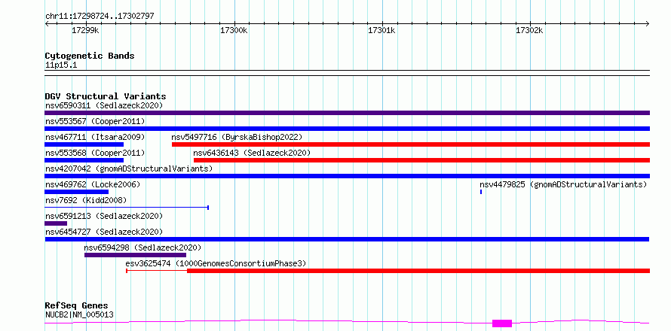Click the RefSeq Genes track title

tap(77, 306)
